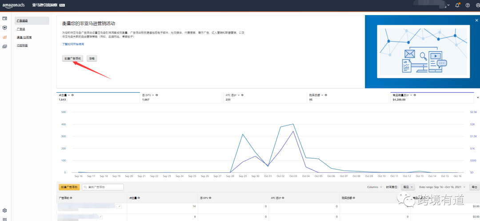This screenshot has width=480, height=221.
Task: Open the media library icon in sidebar
Action: (4, 47)
